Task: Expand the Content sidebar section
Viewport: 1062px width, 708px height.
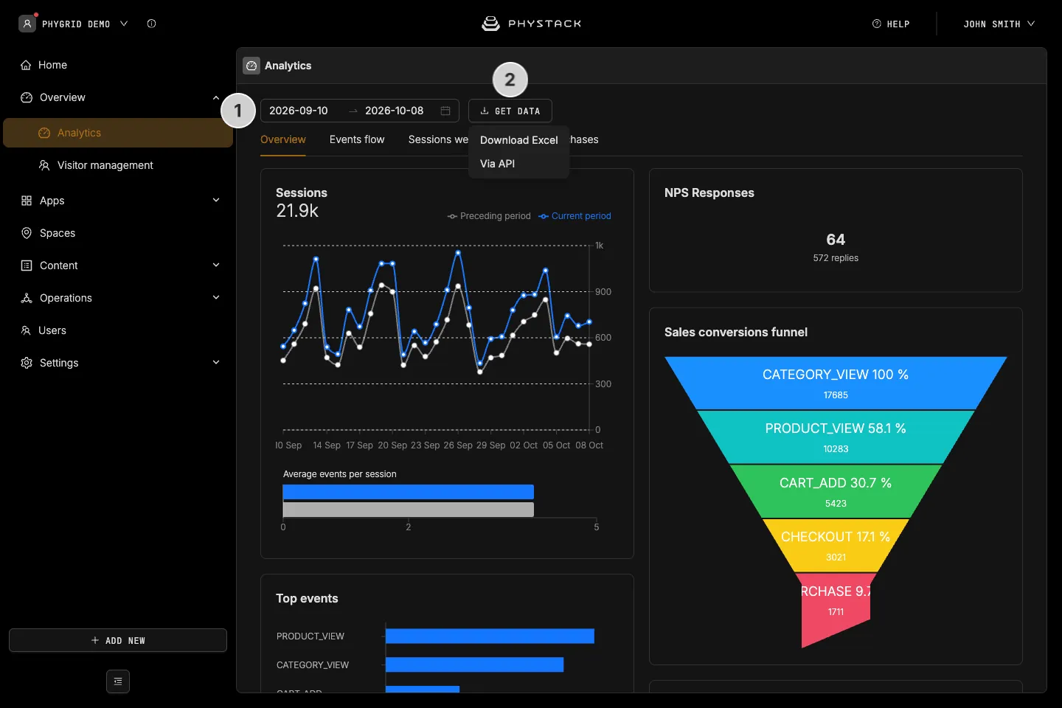Action: pos(216,265)
